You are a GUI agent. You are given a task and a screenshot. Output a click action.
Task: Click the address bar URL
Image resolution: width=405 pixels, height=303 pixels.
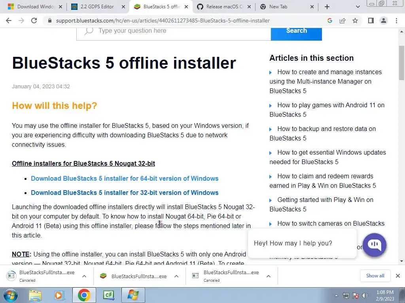coord(163,21)
